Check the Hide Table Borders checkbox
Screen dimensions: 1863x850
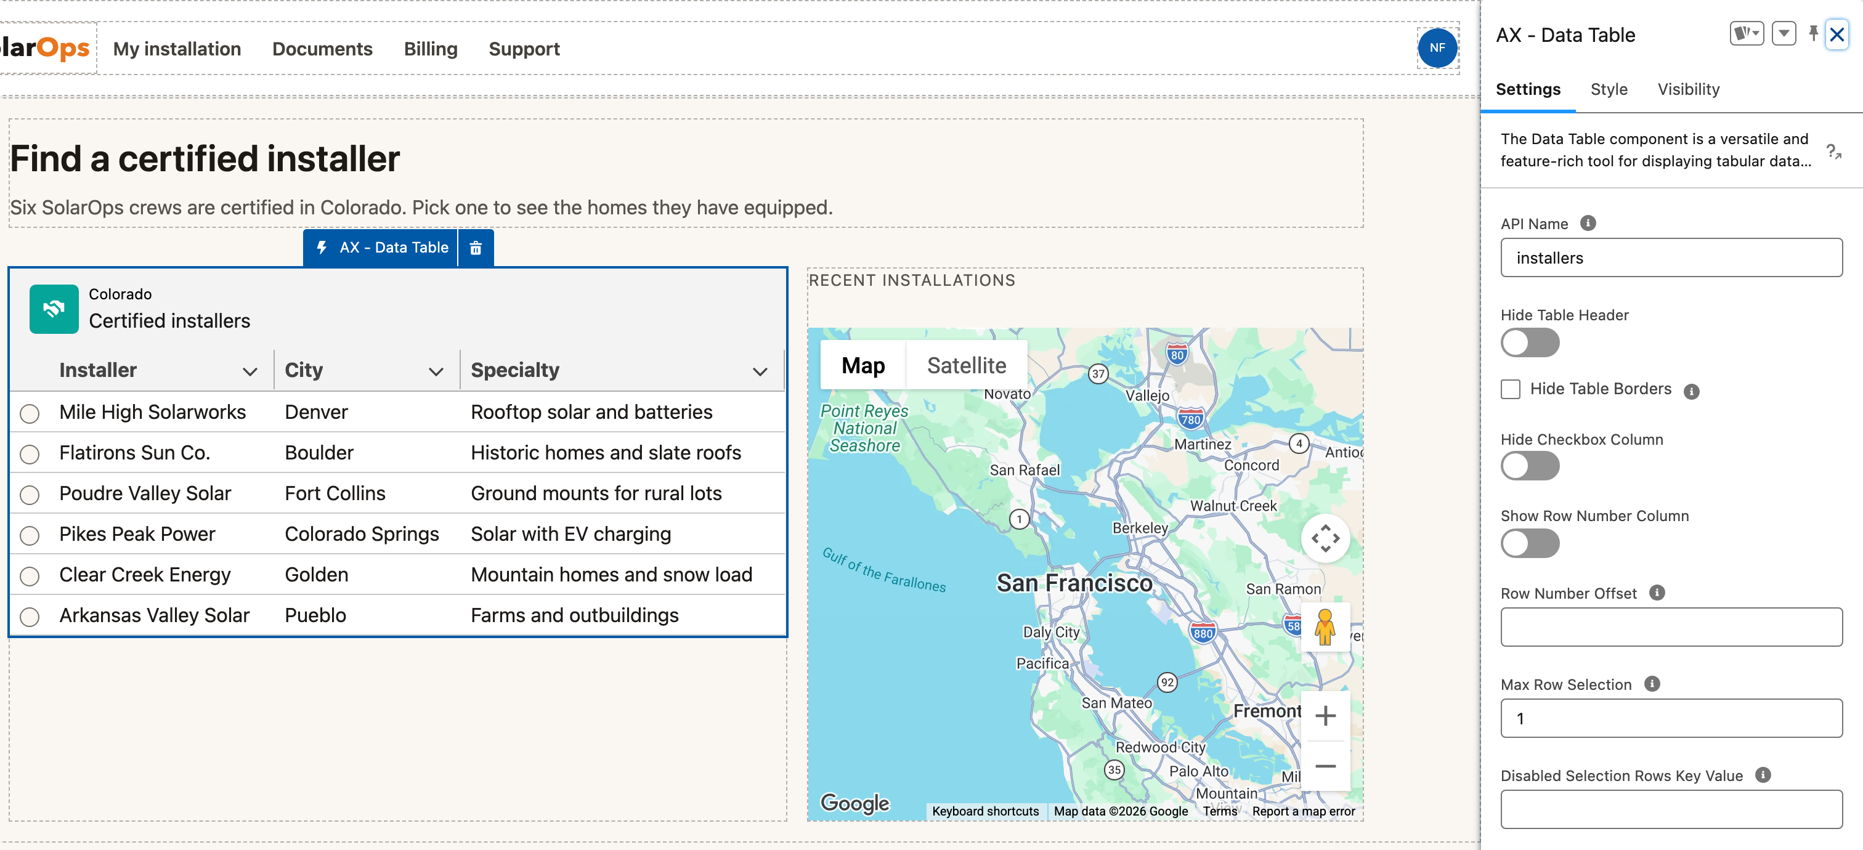click(1510, 389)
